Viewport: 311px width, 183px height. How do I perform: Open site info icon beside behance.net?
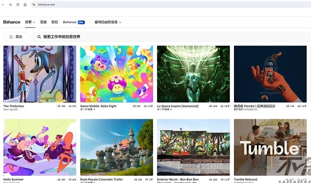coord(34,4)
